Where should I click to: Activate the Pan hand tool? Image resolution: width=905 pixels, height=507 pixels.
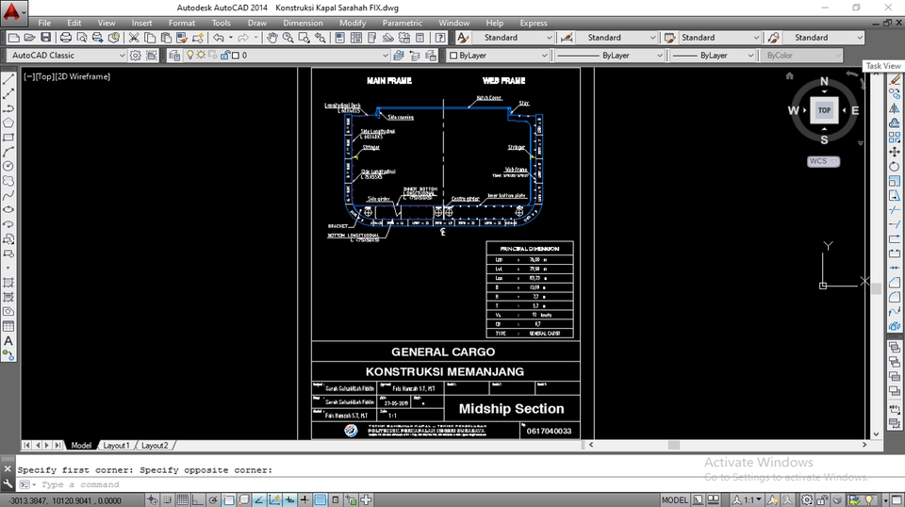[271, 38]
